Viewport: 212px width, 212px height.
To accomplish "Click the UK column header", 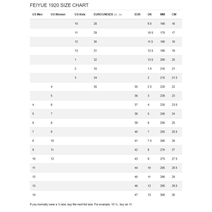I will click(149, 14).
